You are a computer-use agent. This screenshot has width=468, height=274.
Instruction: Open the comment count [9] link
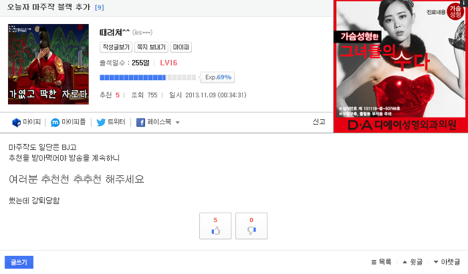click(x=100, y=7)
